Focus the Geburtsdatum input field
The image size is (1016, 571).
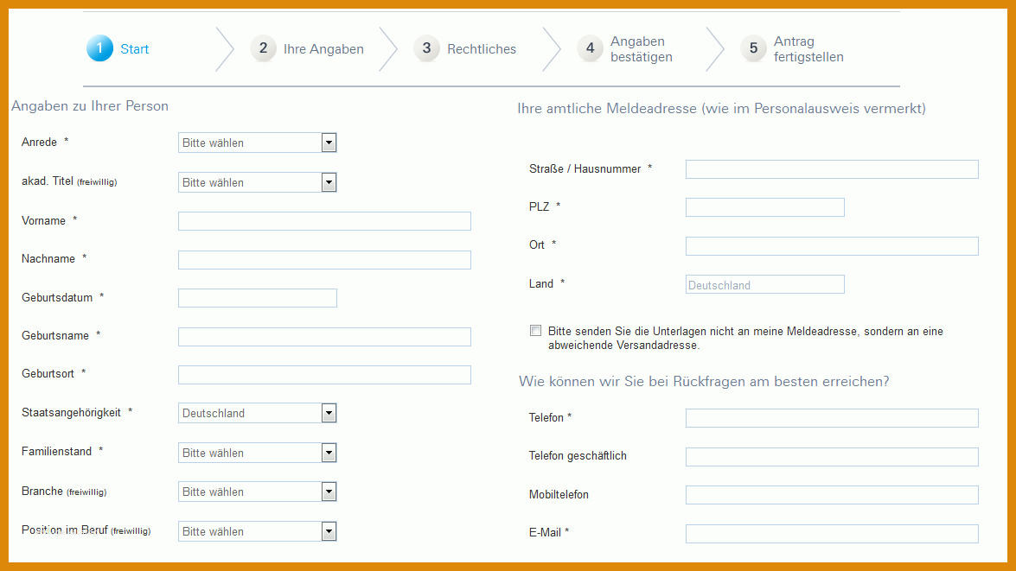(257, 298)
